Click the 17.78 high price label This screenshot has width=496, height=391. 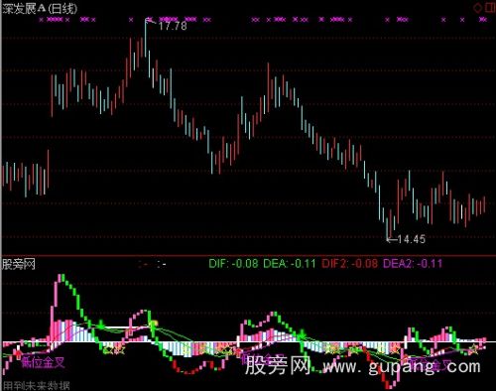173,26
